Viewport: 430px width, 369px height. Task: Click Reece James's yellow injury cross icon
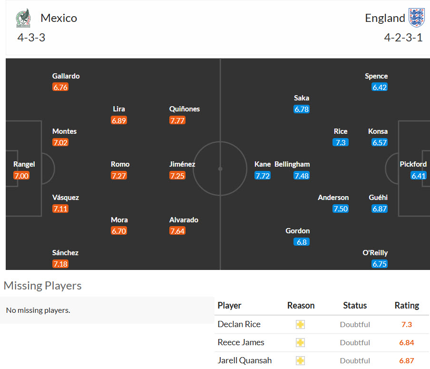300,343
